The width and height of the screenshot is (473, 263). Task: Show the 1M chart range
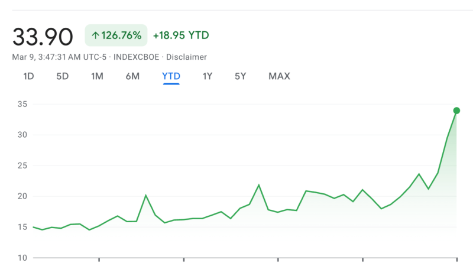[97, 76]
